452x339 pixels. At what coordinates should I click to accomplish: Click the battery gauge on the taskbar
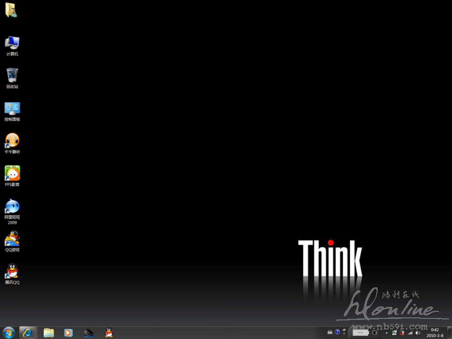tap(361, 332)
